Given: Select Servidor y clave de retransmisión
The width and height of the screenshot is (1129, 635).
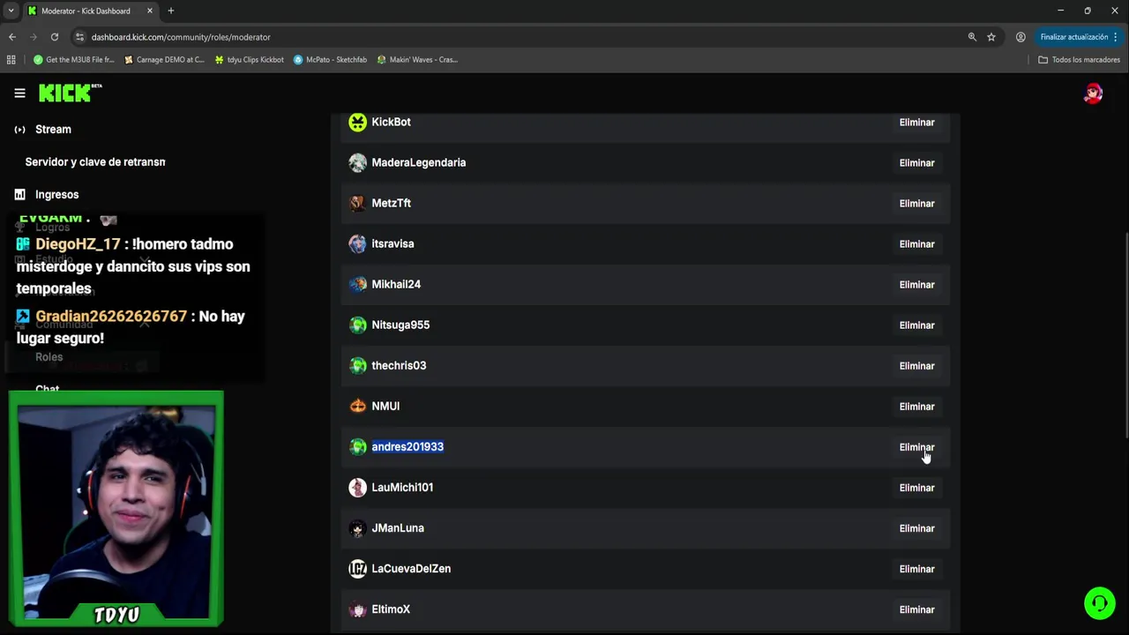Looking at the screenshot, I should click(x=95, y=162).
